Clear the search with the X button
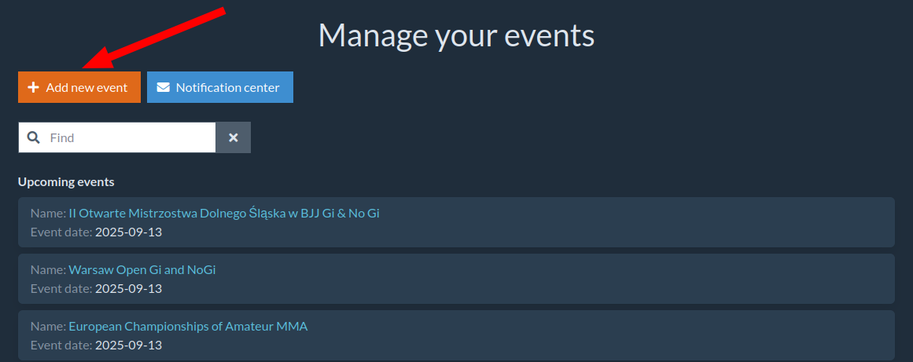The width and height of the screenshot is (913, 362). tap(234, 137)
